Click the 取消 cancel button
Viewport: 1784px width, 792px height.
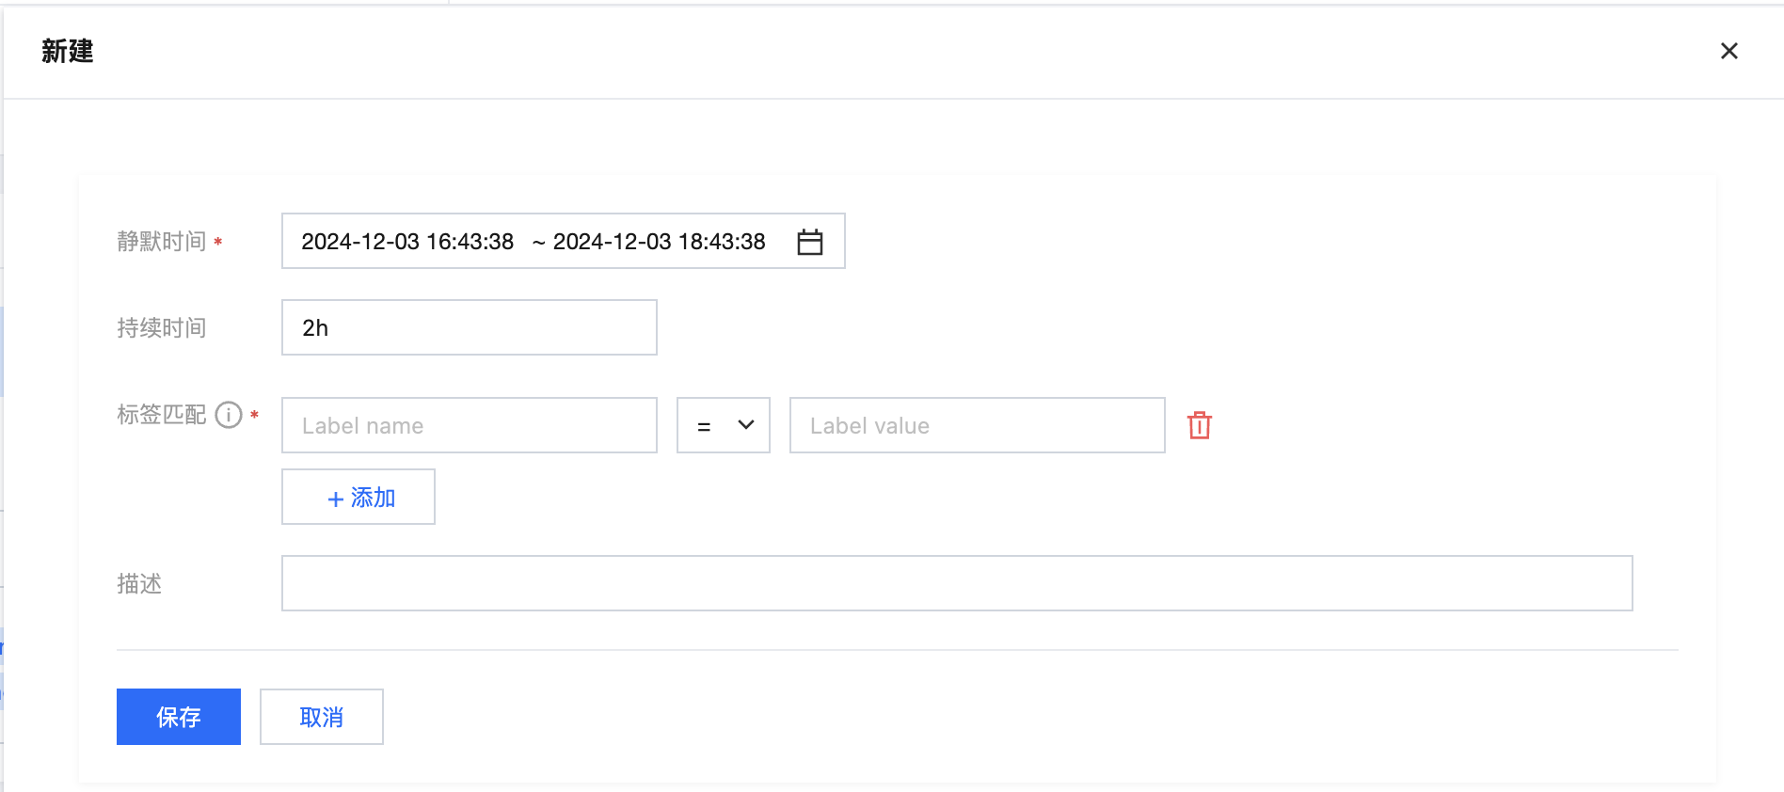click(x=322, y=717)
